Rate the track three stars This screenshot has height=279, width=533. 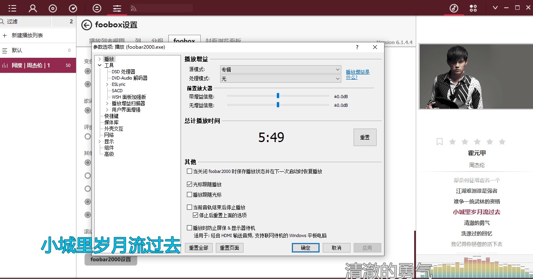[x=477, y=142]
